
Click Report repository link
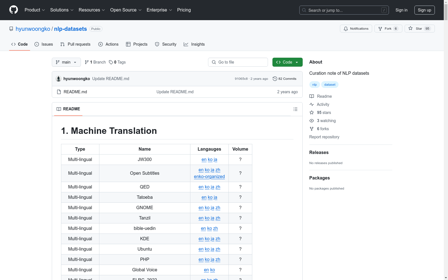click(324, 137)
